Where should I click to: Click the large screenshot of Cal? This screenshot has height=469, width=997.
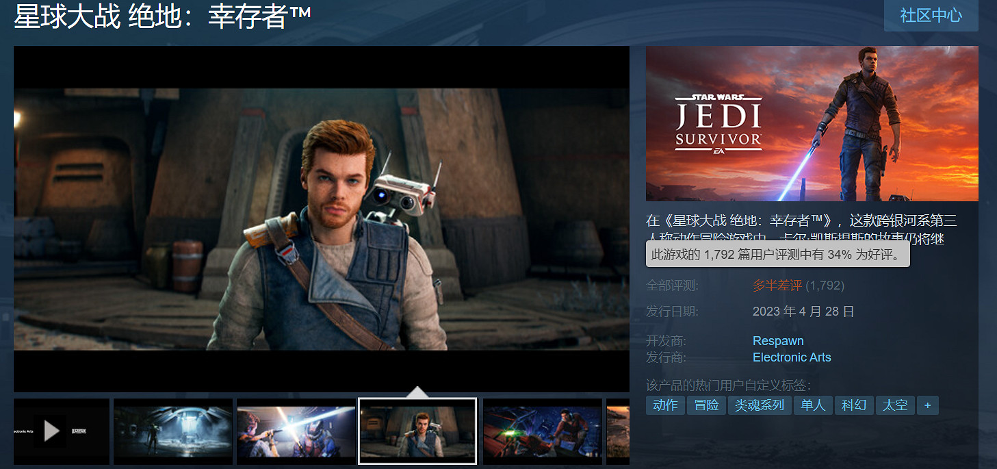[x=321, y=219]
